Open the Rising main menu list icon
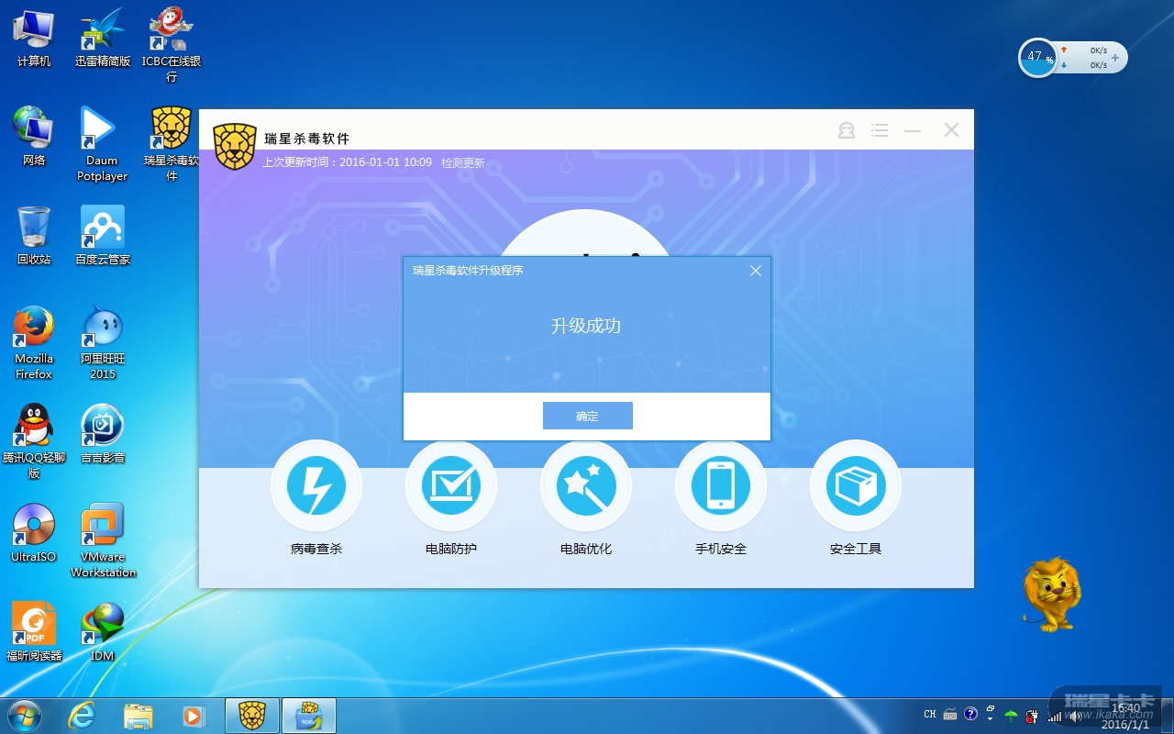 coord(880,131)
